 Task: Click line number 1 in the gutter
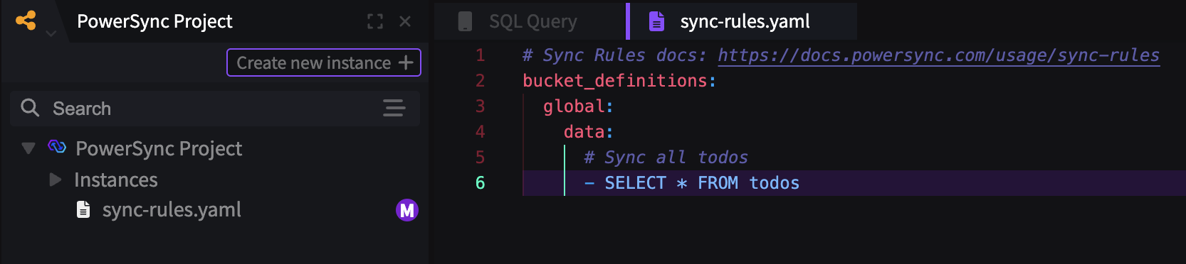click(481, 55)
